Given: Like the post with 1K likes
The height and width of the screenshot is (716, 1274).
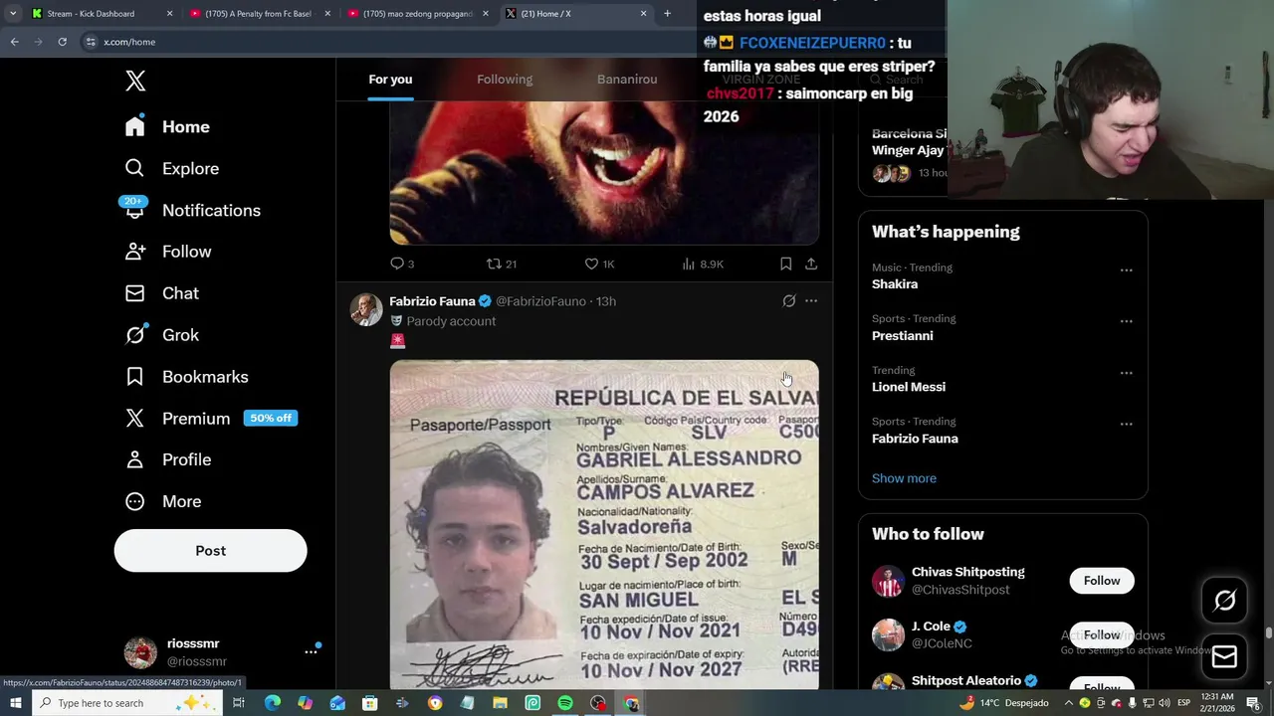Looking at the screenshot, I should click(x=599, y=264).
